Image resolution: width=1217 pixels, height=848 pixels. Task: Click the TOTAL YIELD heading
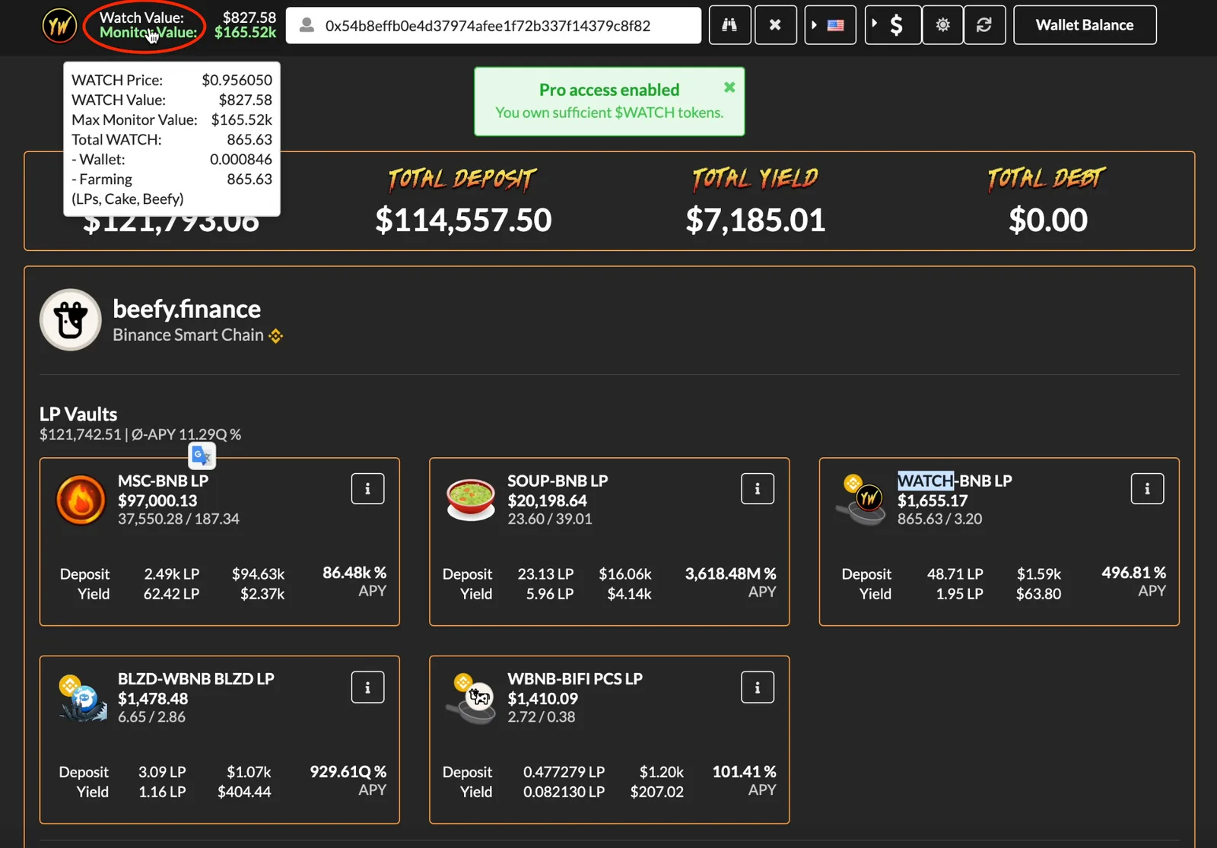[x=755, y=179]
